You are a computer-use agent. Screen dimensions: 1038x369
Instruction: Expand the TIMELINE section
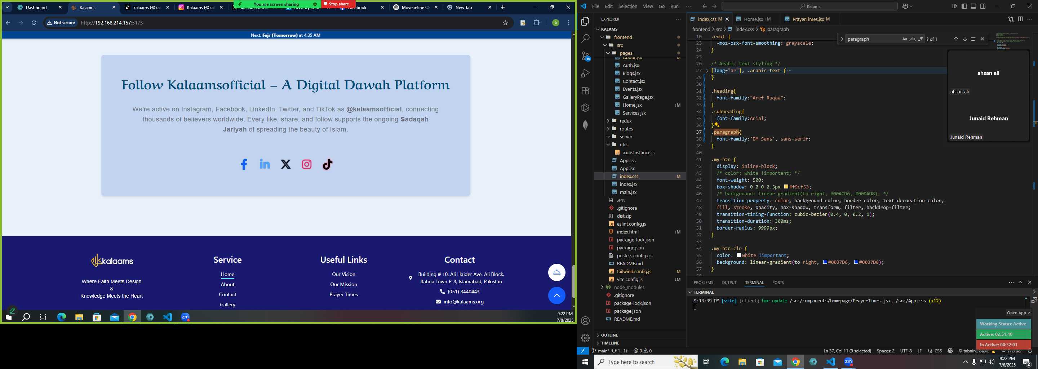598,343
